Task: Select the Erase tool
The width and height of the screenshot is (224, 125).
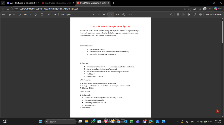Action: tap(35, 14)
